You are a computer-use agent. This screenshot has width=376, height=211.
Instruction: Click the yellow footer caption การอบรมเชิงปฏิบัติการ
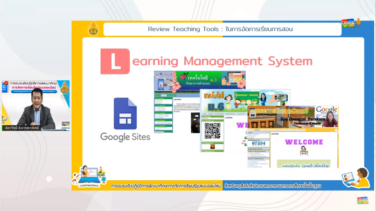(x=166, y=186)
